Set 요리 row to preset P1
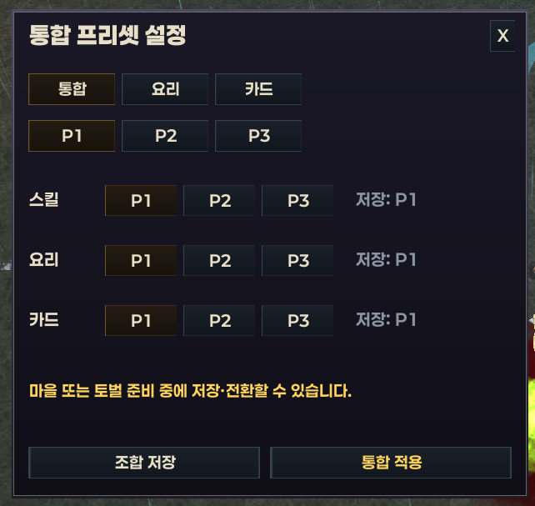The width and height of the screenshot is (535, 506). [x=141, y=261]
